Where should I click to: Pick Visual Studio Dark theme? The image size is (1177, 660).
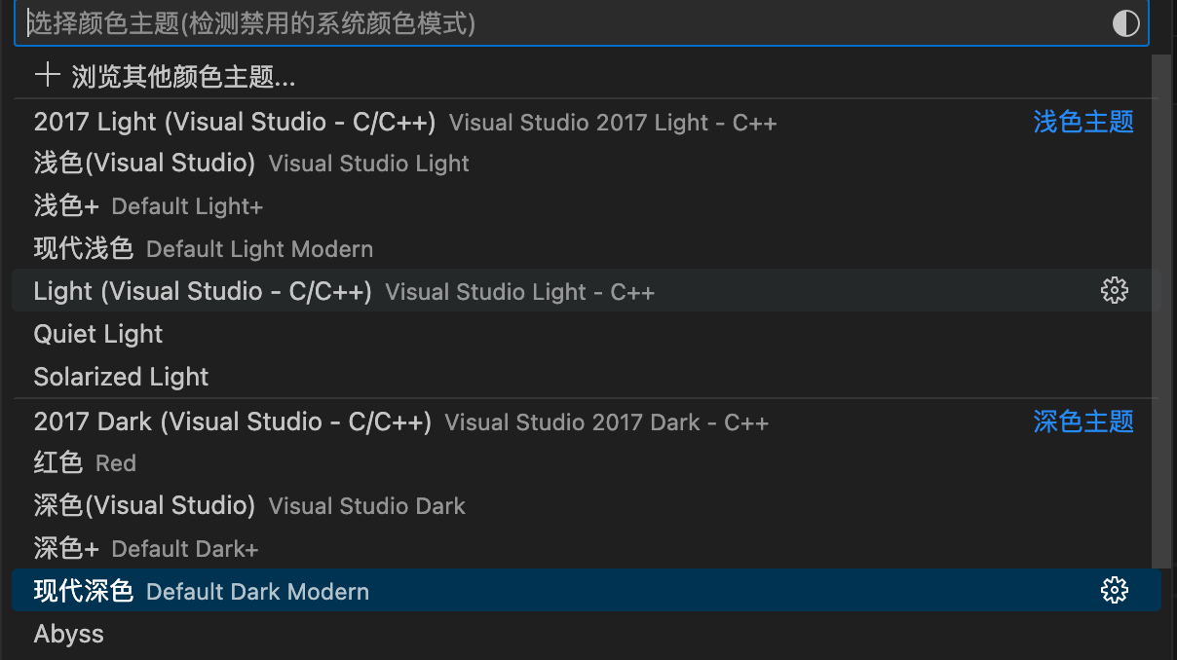144,506
